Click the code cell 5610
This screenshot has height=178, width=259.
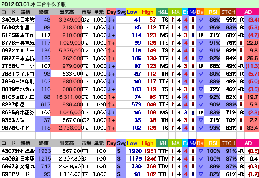(8, 28)
